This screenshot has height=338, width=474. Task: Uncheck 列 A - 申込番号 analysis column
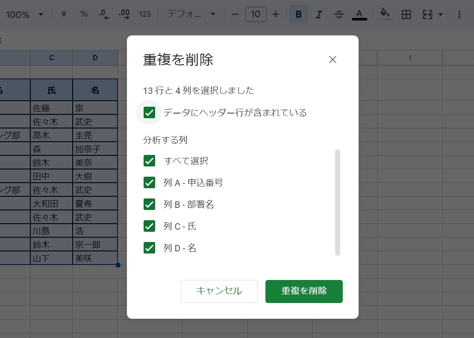[x=150, y=183]
